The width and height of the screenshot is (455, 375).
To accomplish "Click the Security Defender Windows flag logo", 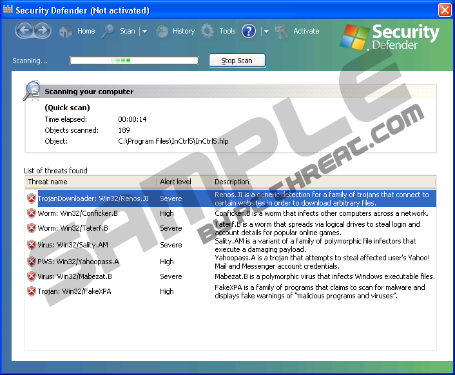I will 354,37.
